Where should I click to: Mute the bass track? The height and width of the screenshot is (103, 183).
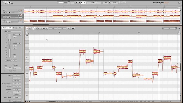click(4, 22)
